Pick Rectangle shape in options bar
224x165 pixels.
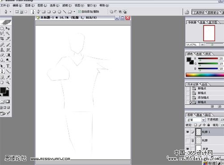click(43, 12)
